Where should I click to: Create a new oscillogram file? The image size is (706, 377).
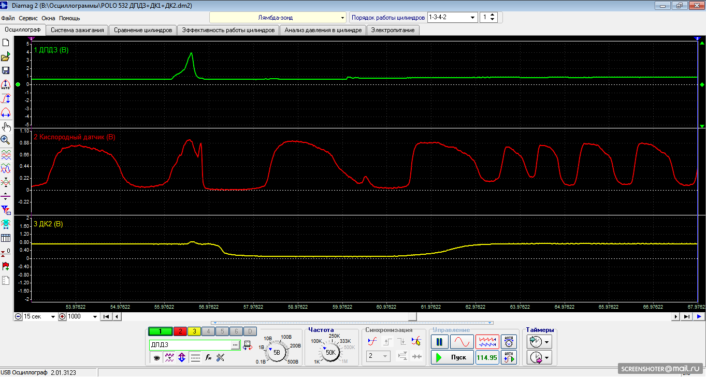click(x=6, y=42)
